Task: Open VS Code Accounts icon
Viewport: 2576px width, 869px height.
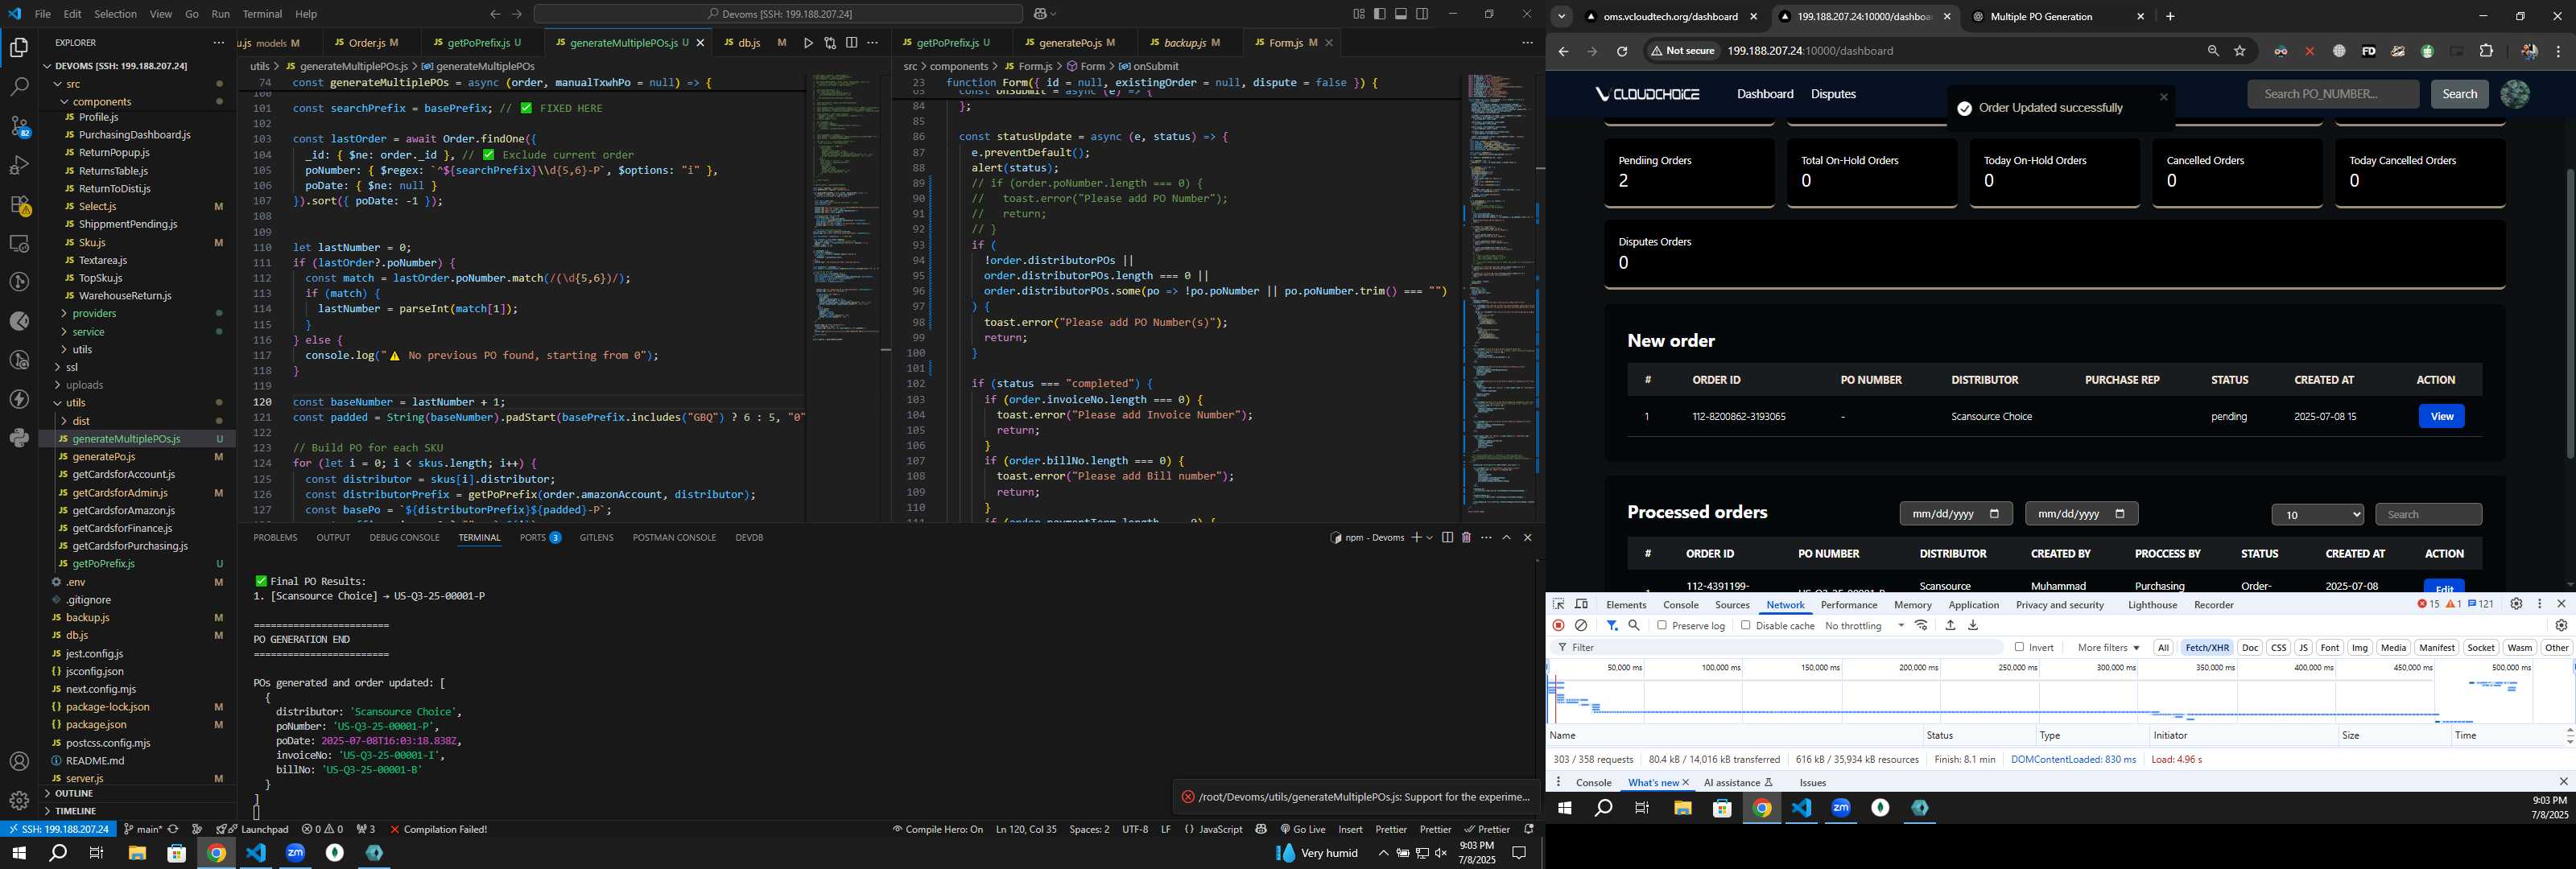Action: 19,761
